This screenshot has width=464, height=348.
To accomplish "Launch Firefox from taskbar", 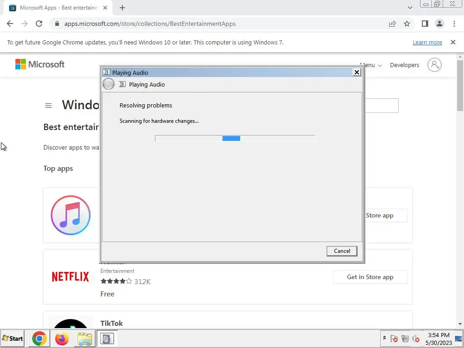I will coord(62,338).
